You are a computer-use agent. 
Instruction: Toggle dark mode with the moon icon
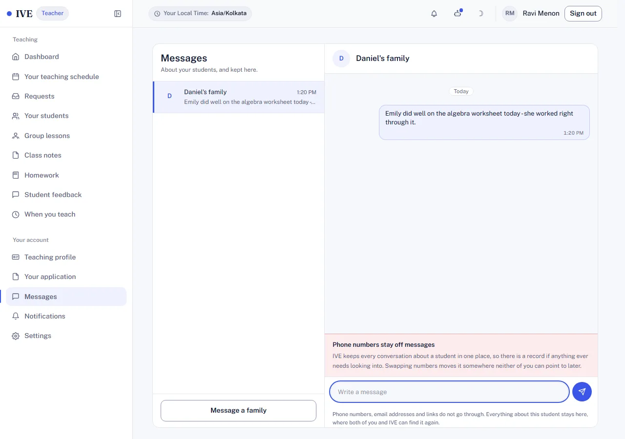pyautogui.click(x=480, y=14)
